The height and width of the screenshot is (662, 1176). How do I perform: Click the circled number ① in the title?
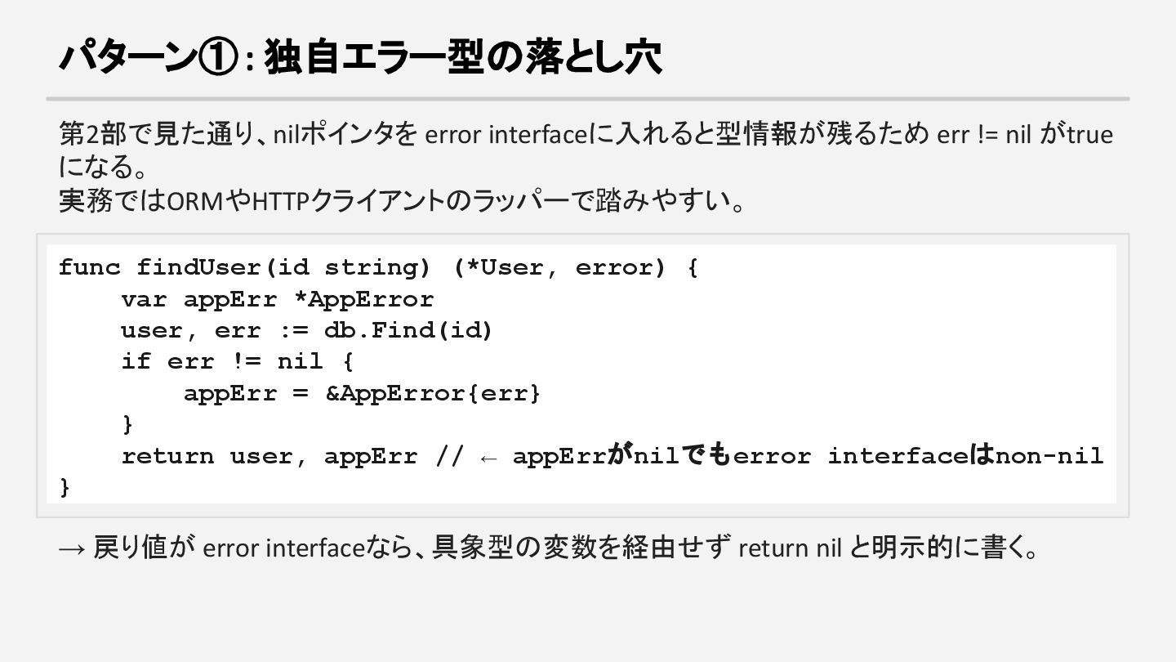[219, 59]
